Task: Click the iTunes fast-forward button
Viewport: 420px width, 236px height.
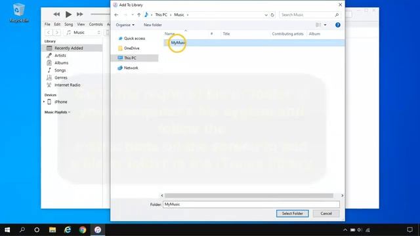Action: pos(80,14)
